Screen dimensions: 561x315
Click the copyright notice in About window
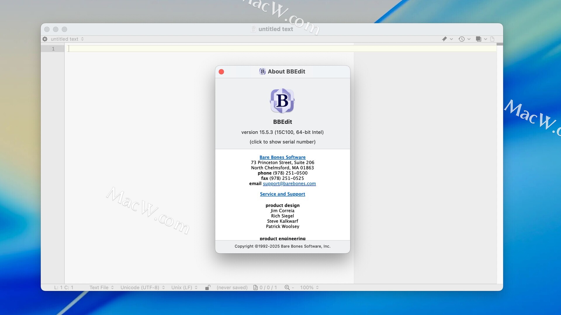pos(283,246)
